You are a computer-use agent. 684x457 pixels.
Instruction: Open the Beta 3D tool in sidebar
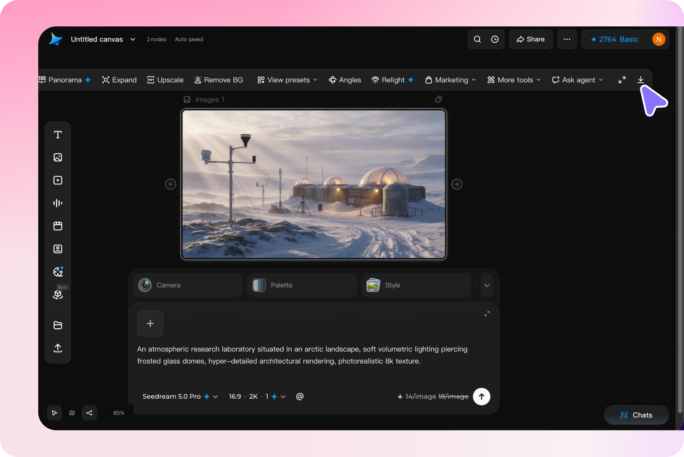click(x=58, y=295)
